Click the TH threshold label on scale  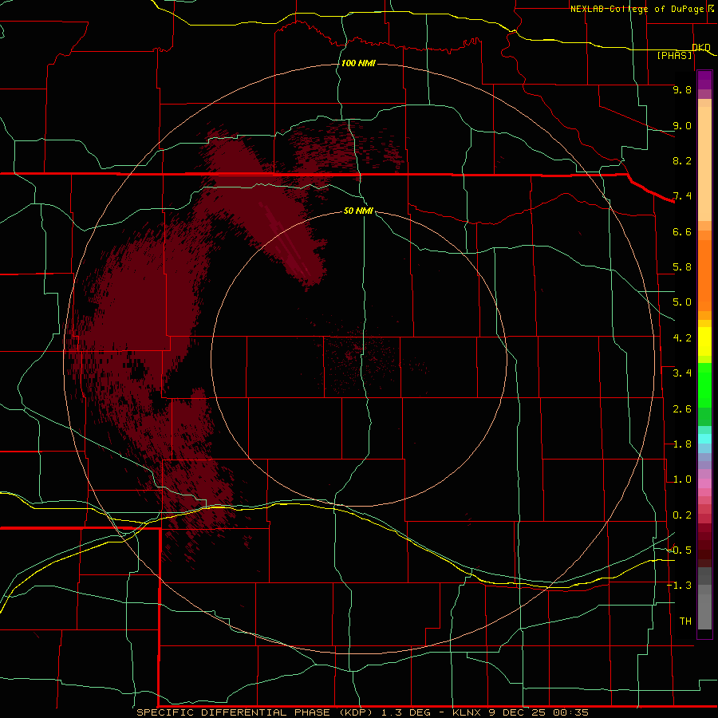[685, 621]
